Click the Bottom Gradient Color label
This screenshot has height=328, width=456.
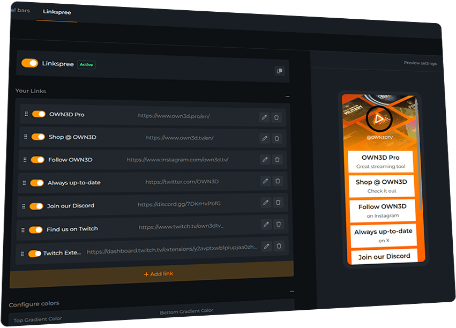[186, 311]
